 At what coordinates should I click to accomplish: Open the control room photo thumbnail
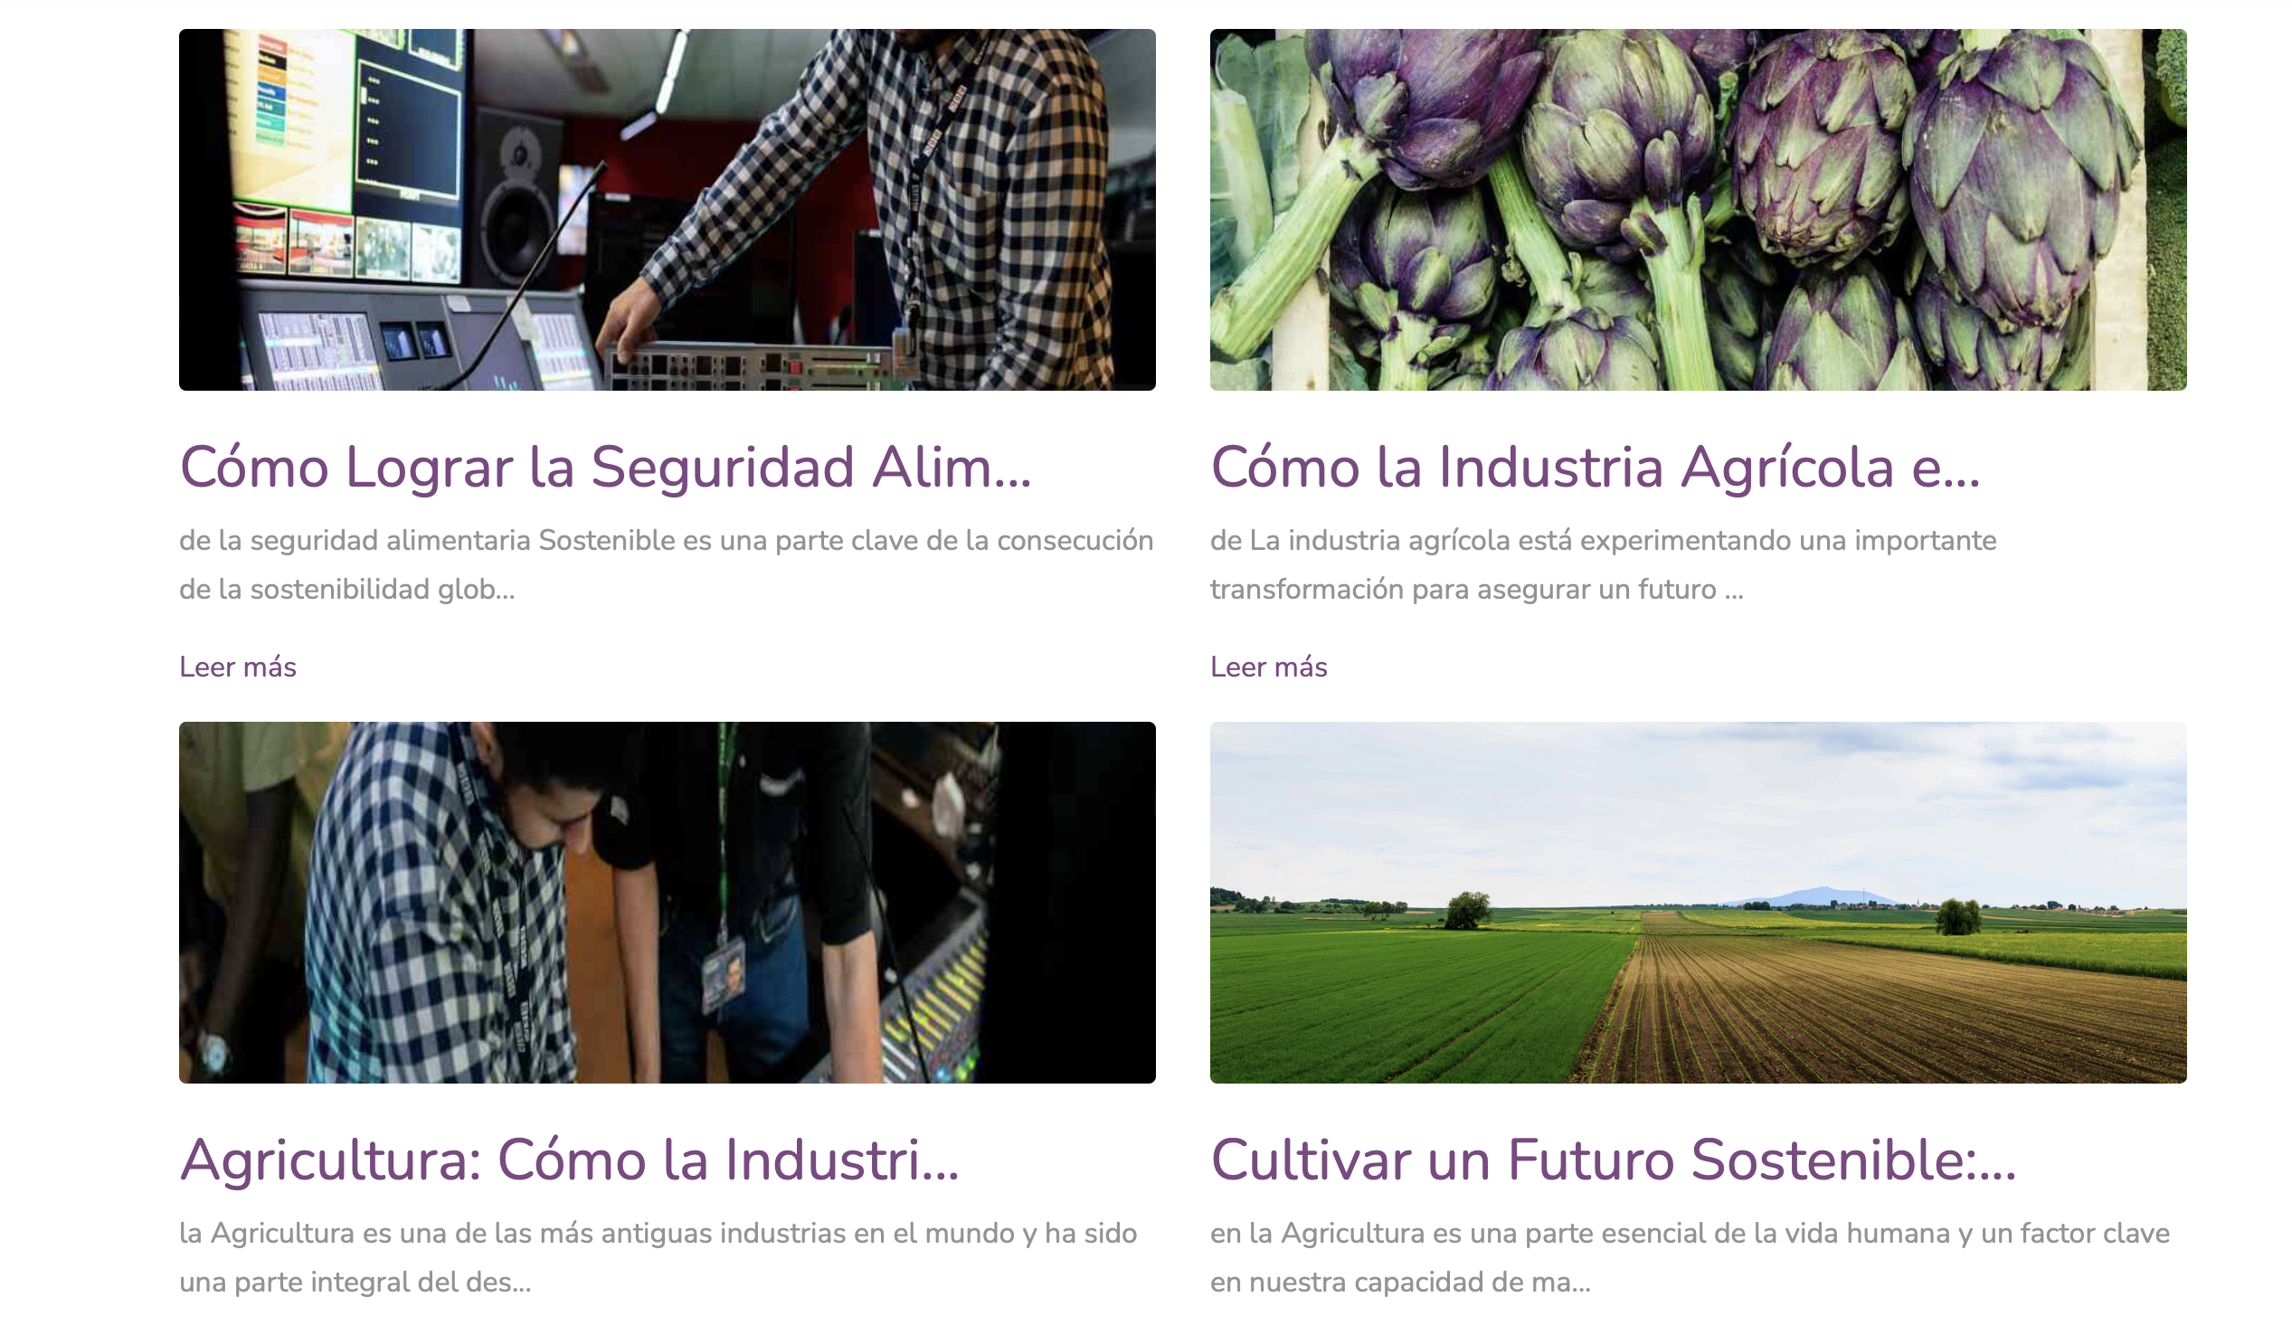[667, 209]
